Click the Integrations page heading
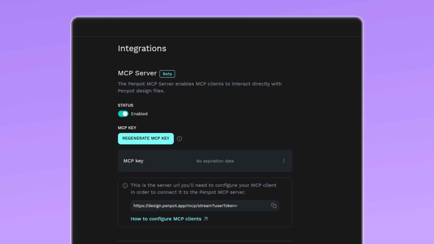The width and height of the screenshot is (434, 244). 142,48
